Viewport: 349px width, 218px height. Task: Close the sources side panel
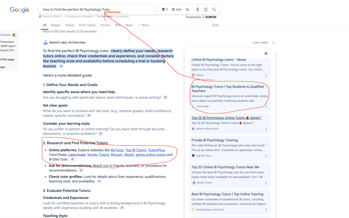tap(266, 53)
